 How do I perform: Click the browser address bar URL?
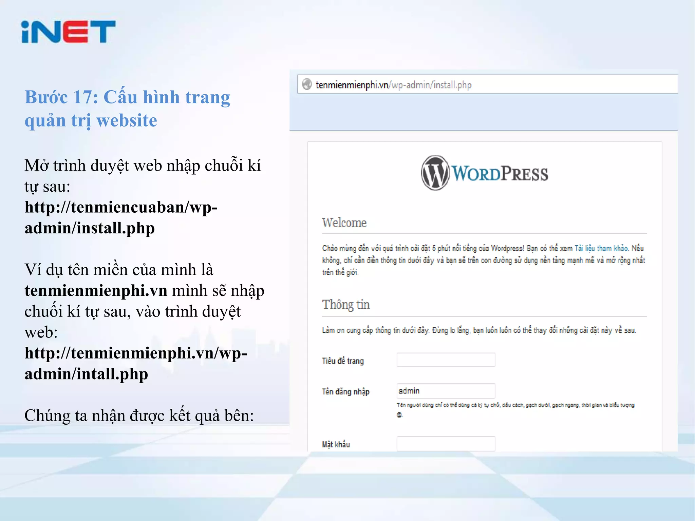(x=393, y=85)
